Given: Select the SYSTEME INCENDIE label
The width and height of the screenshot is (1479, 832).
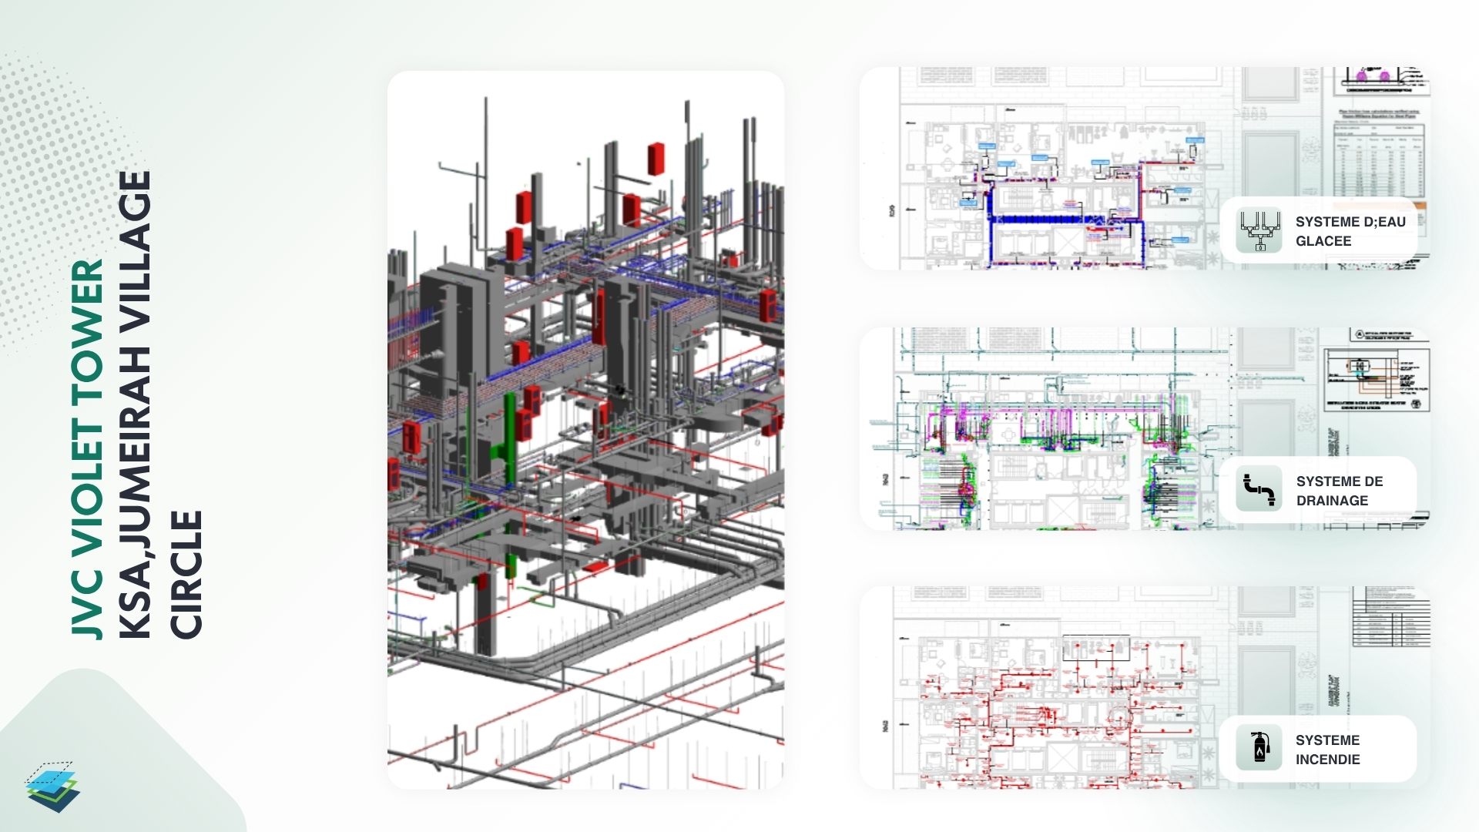Looking at the screenshot, I should (x=1327, y=750).
